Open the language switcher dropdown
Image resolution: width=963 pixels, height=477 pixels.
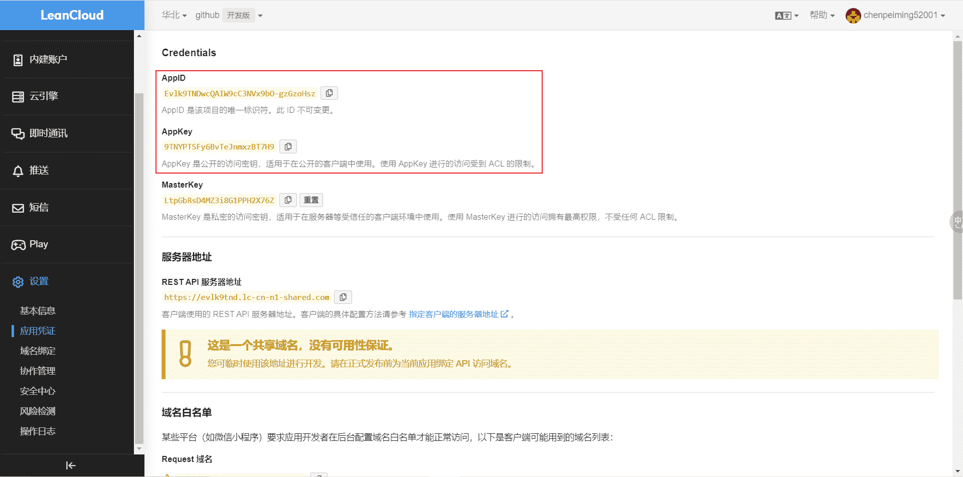tap(786, 16)
